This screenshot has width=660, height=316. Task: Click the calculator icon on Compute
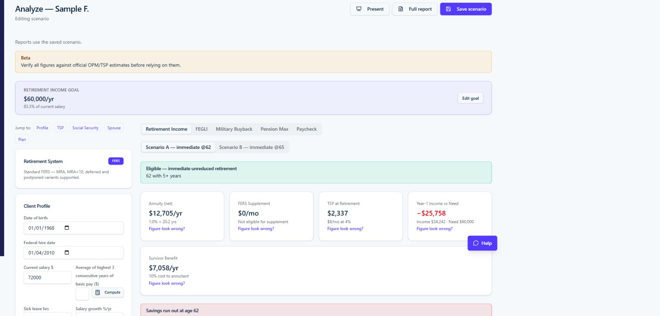(x=97, y=292)
